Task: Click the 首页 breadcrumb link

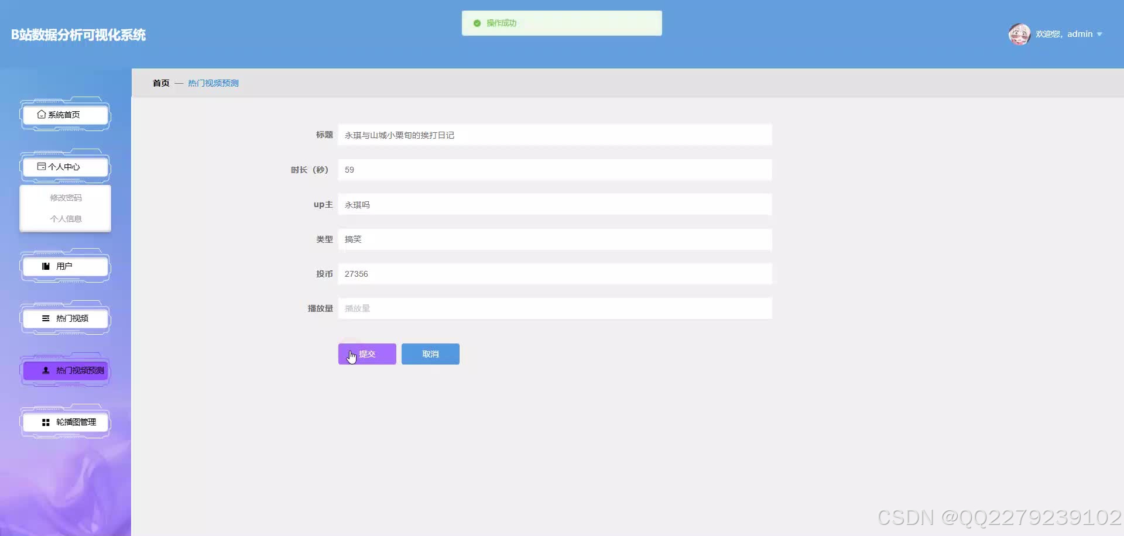Action: click(160, 83)
